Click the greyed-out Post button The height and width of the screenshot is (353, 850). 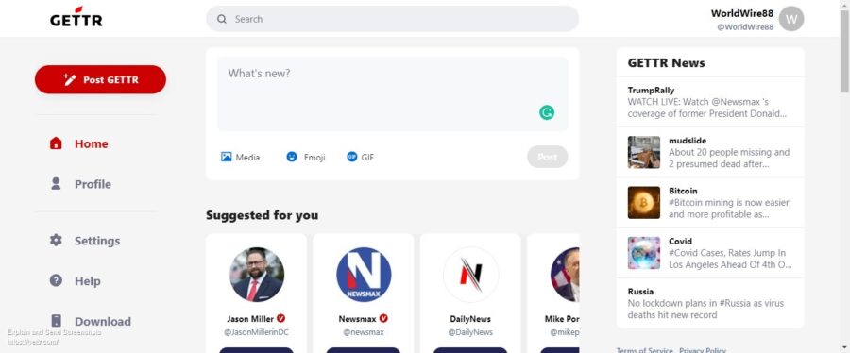[x=548, y=157]
